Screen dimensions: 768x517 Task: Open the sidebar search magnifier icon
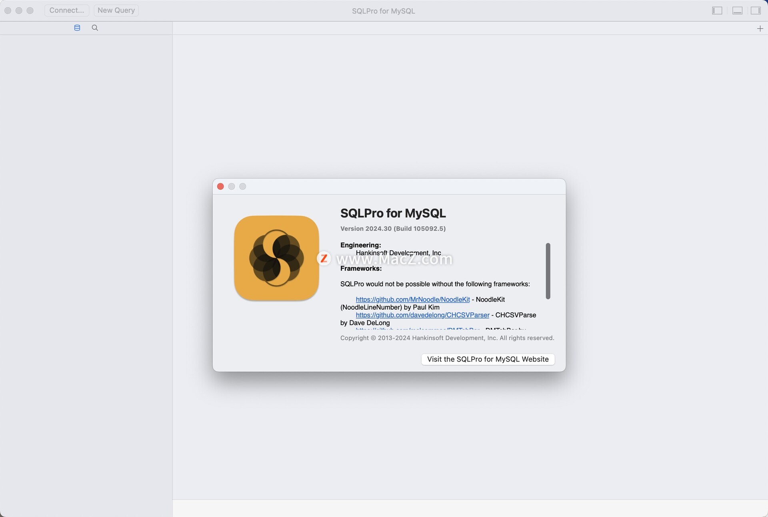coord(95,28)
